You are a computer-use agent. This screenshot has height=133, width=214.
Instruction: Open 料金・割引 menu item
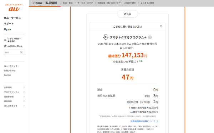(x=68, y=3)
